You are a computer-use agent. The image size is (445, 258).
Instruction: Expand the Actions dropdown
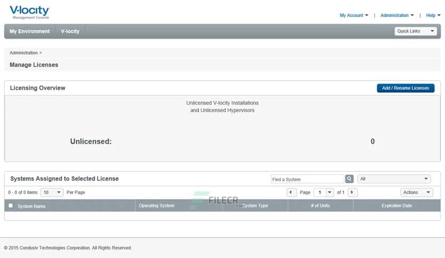[416, 192]
